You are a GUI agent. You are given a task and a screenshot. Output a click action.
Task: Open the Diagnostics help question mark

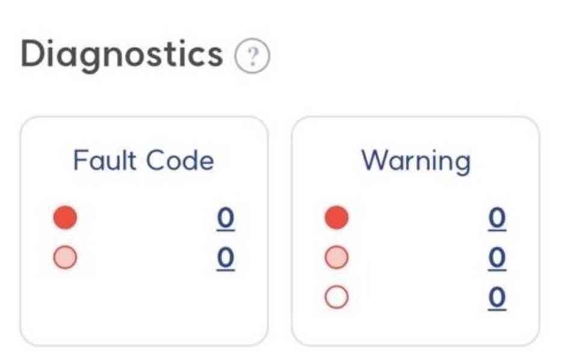(x=252, y=55)
